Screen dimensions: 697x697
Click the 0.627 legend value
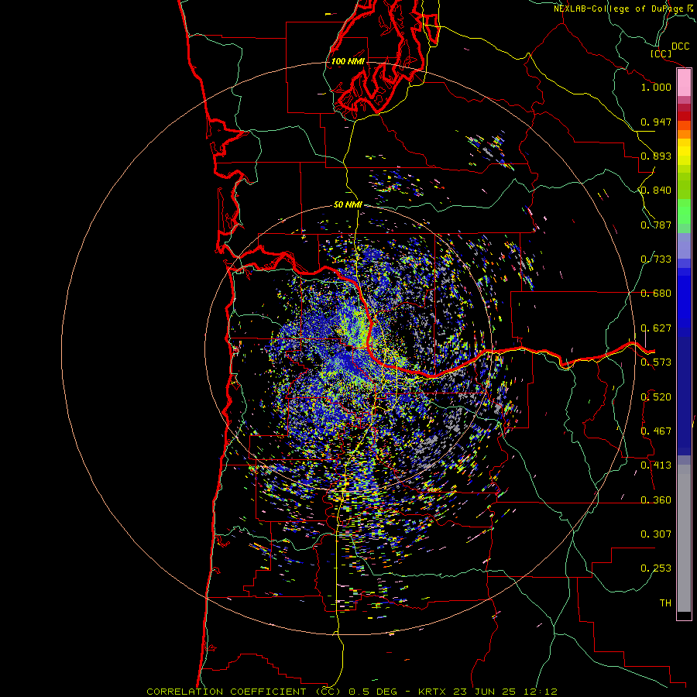click(656, 328)
